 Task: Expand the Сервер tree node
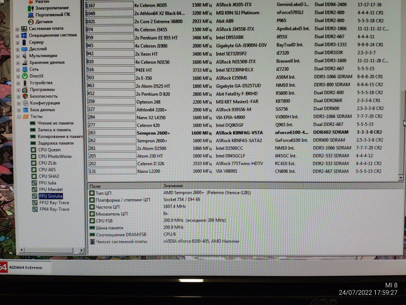click(x=18, y=43)
